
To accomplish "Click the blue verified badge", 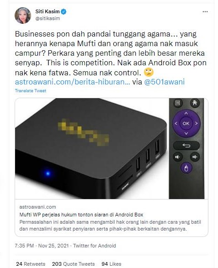I will pyautogui.click(x=64, y=11).
